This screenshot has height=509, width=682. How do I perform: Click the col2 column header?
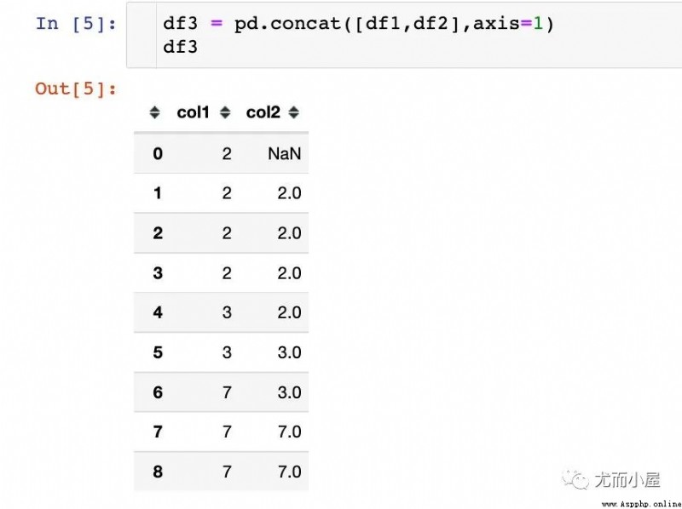(x=263, y=112)
